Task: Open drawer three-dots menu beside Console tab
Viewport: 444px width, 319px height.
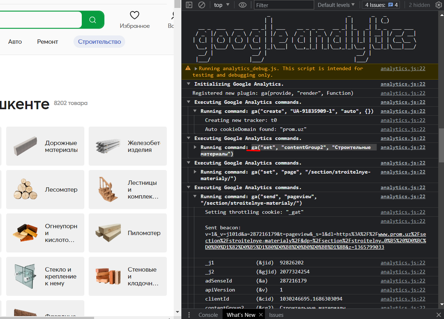Action: point(189,315)
